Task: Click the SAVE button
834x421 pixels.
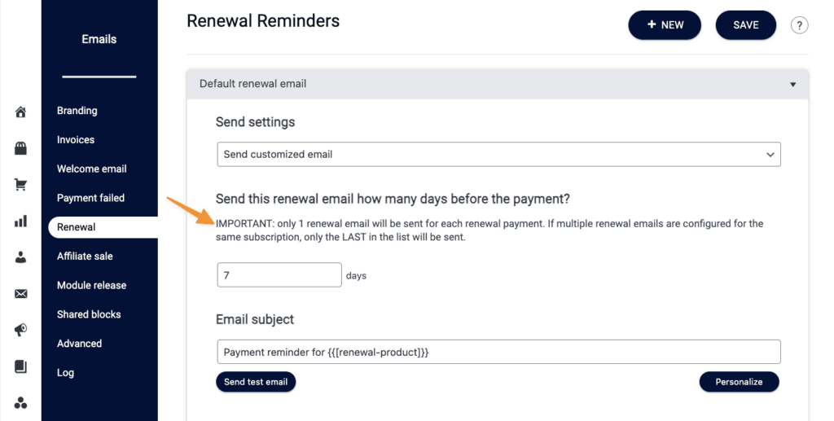Action: [746, 25]
